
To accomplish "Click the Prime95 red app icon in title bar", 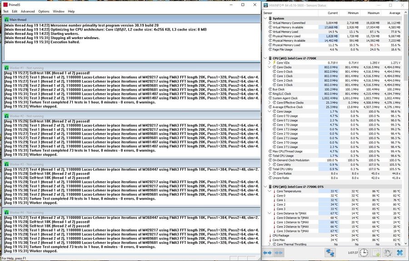I will click(5, 5).
